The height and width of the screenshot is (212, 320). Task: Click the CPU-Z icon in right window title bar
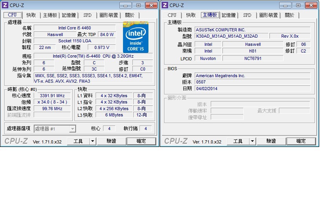(165, 5)
